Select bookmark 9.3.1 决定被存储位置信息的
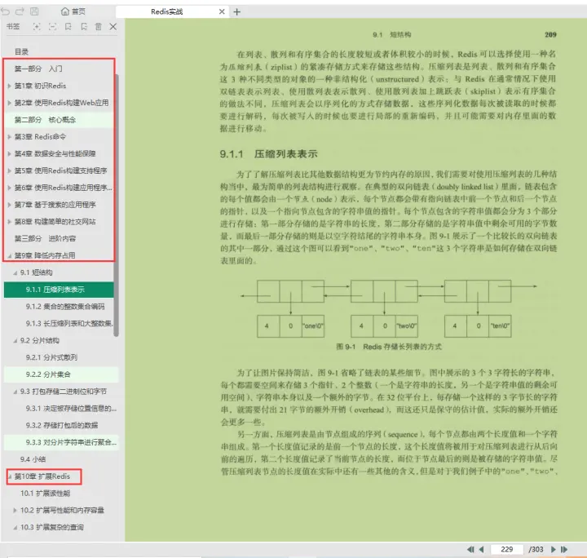The width and height of the screenshot is (587, 558). coord(71,408)
